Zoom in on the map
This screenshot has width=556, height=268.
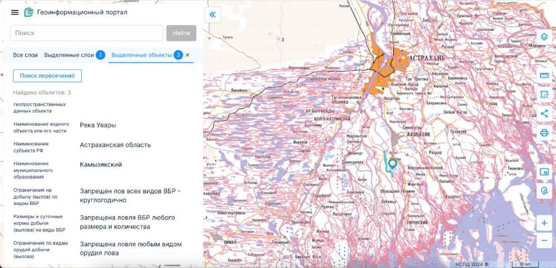(x=544, y=223)
